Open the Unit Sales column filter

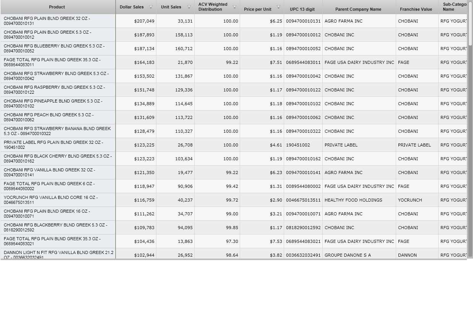189,7
